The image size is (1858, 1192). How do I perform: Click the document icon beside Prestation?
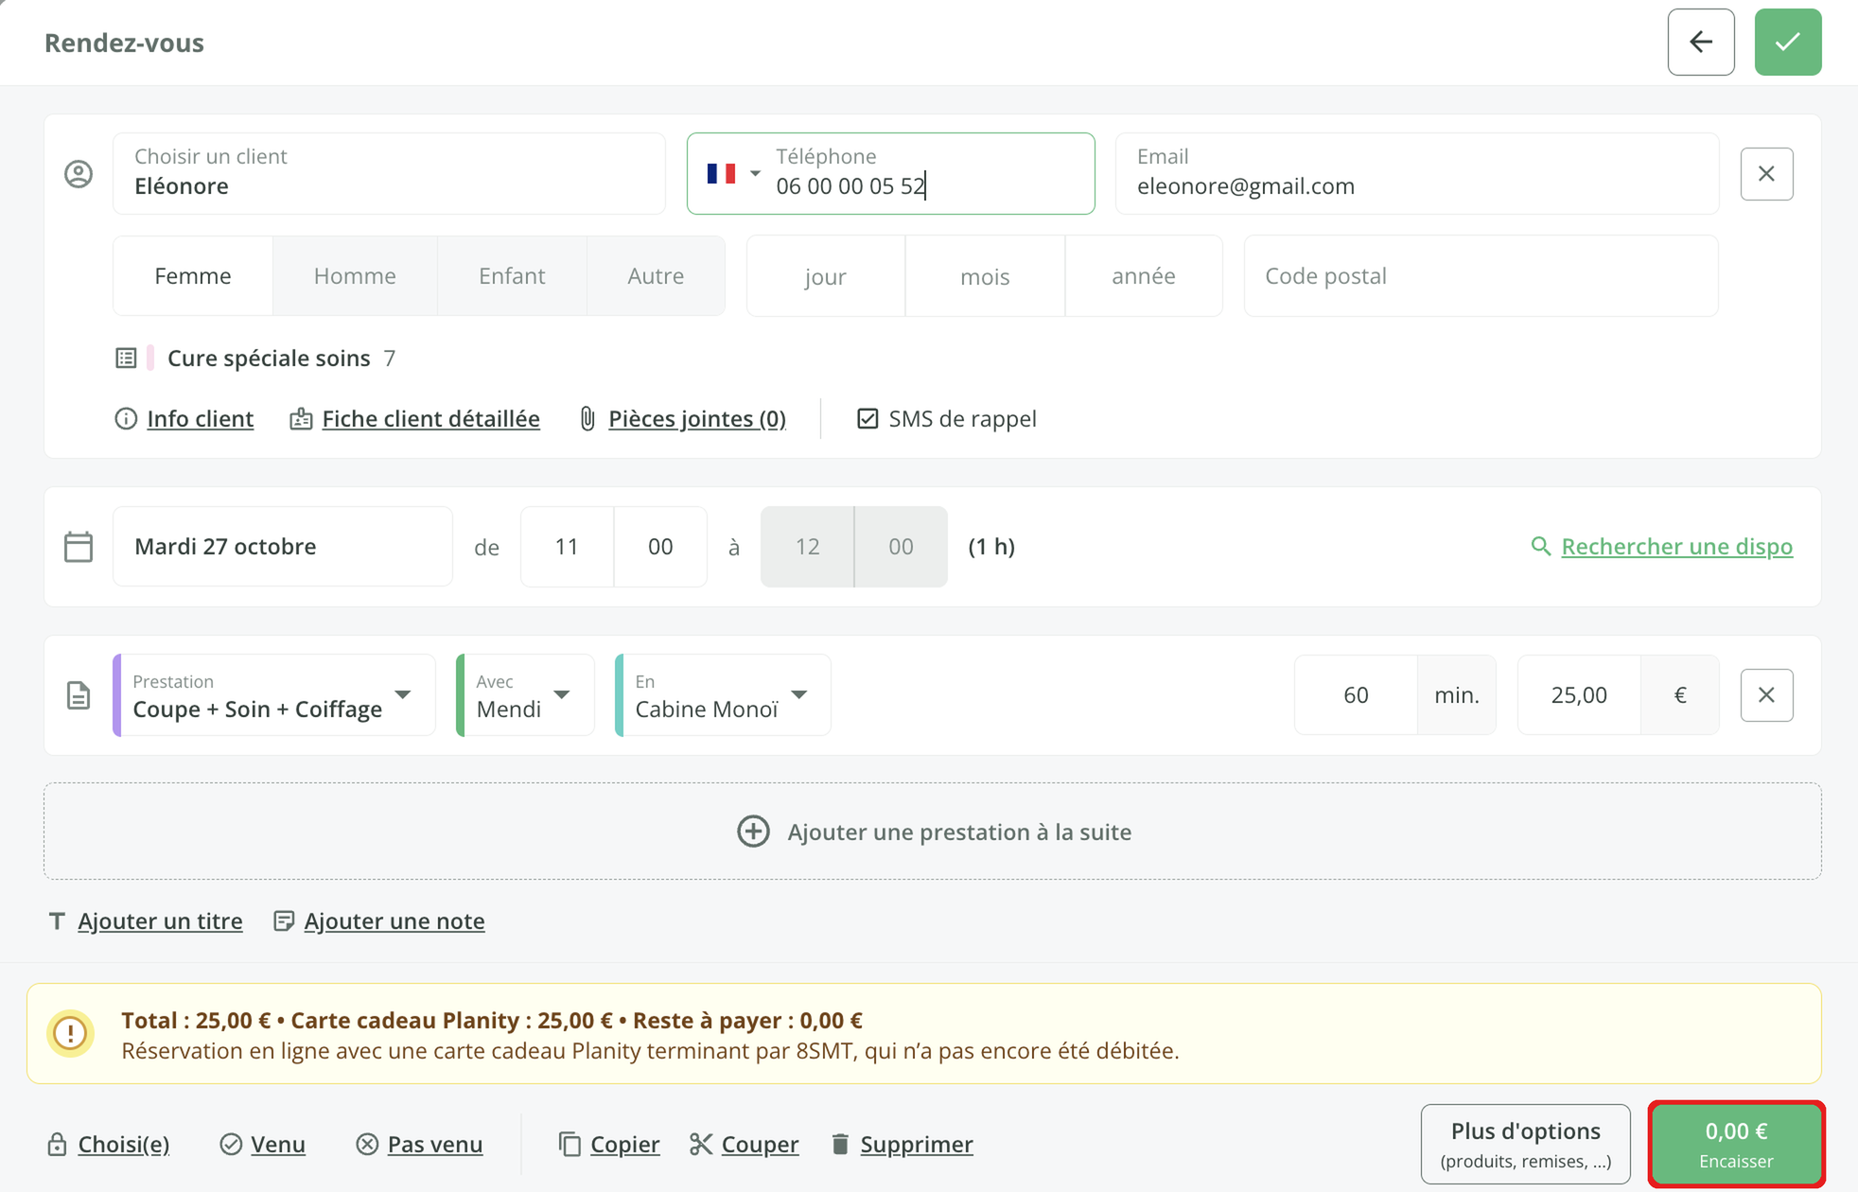(x=79, y=695)
